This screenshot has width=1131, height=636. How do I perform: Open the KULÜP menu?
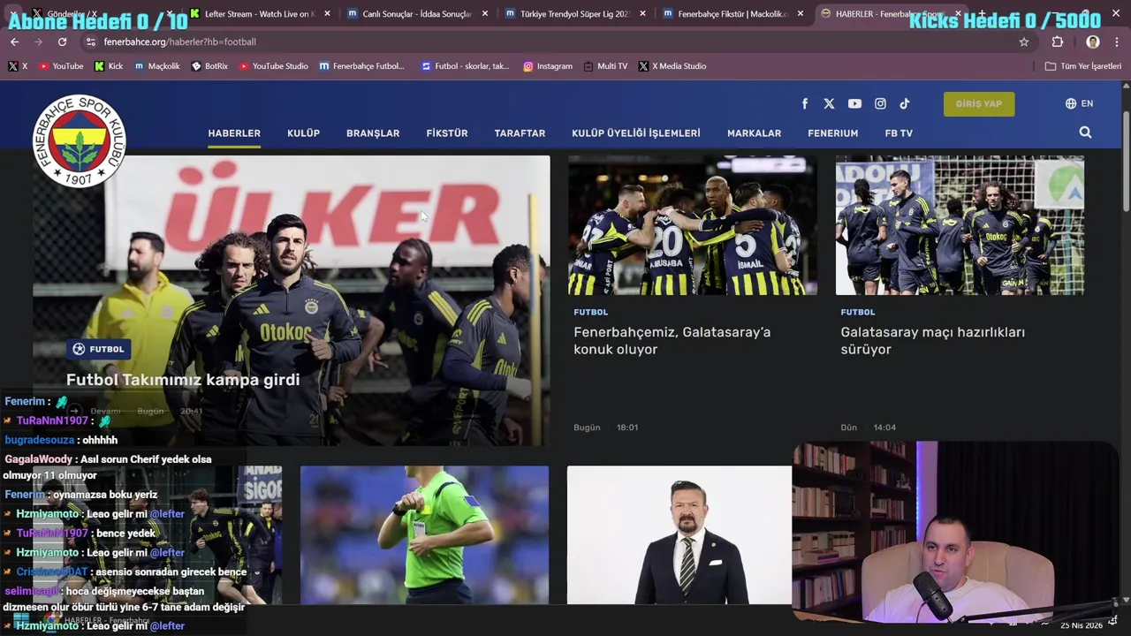click(303, 133)
